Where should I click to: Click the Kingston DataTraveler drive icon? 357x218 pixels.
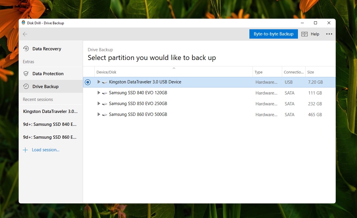point(105,82)
